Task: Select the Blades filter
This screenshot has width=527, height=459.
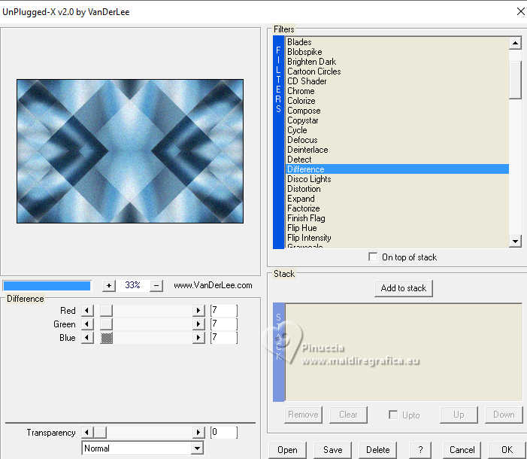Action: [x=397, y=42]
